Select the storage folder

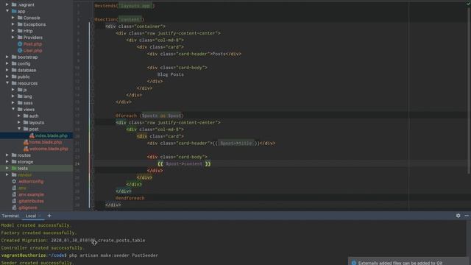tap(25, 162)
